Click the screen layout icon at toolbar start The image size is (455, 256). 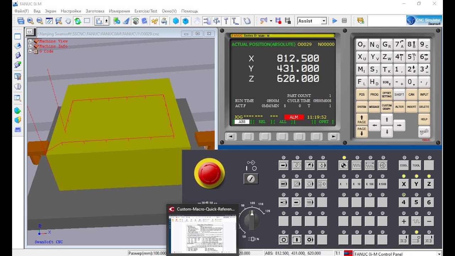(21, 21)
